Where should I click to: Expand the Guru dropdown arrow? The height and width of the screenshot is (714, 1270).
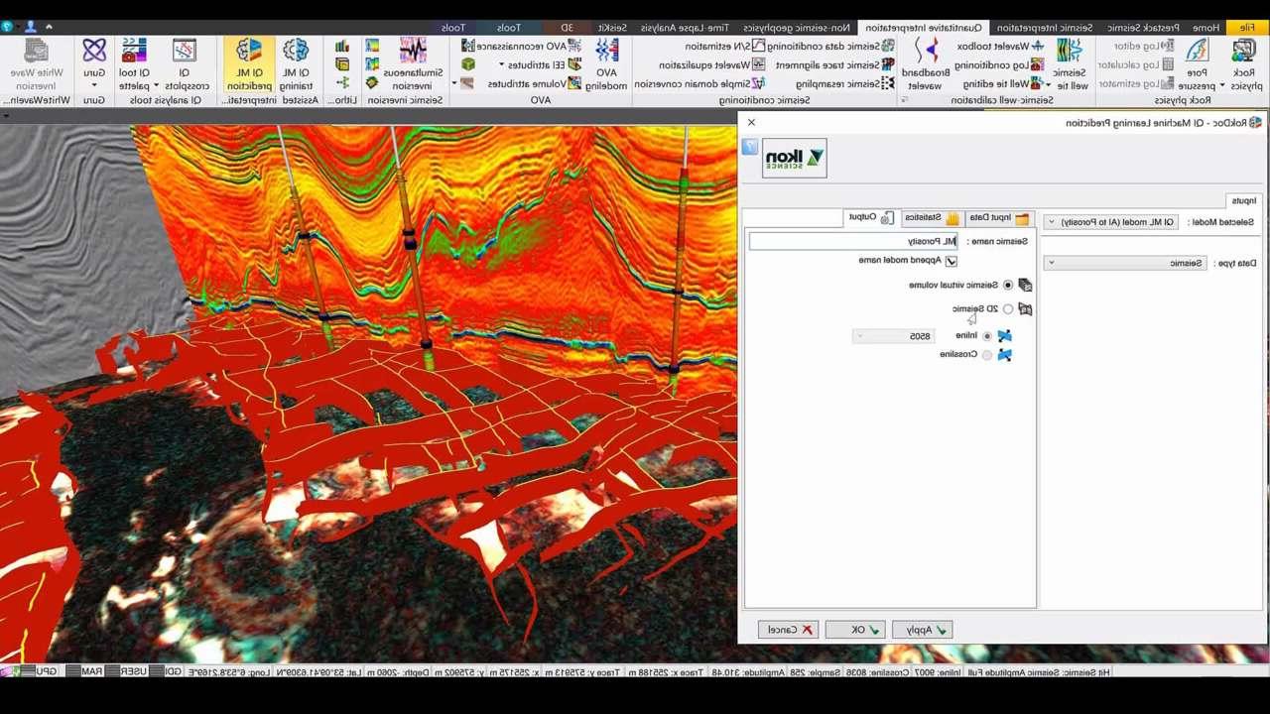pos(94,86)
